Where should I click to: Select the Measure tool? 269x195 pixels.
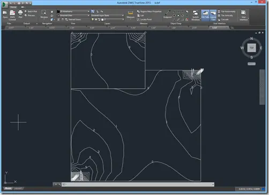point(131,14)
